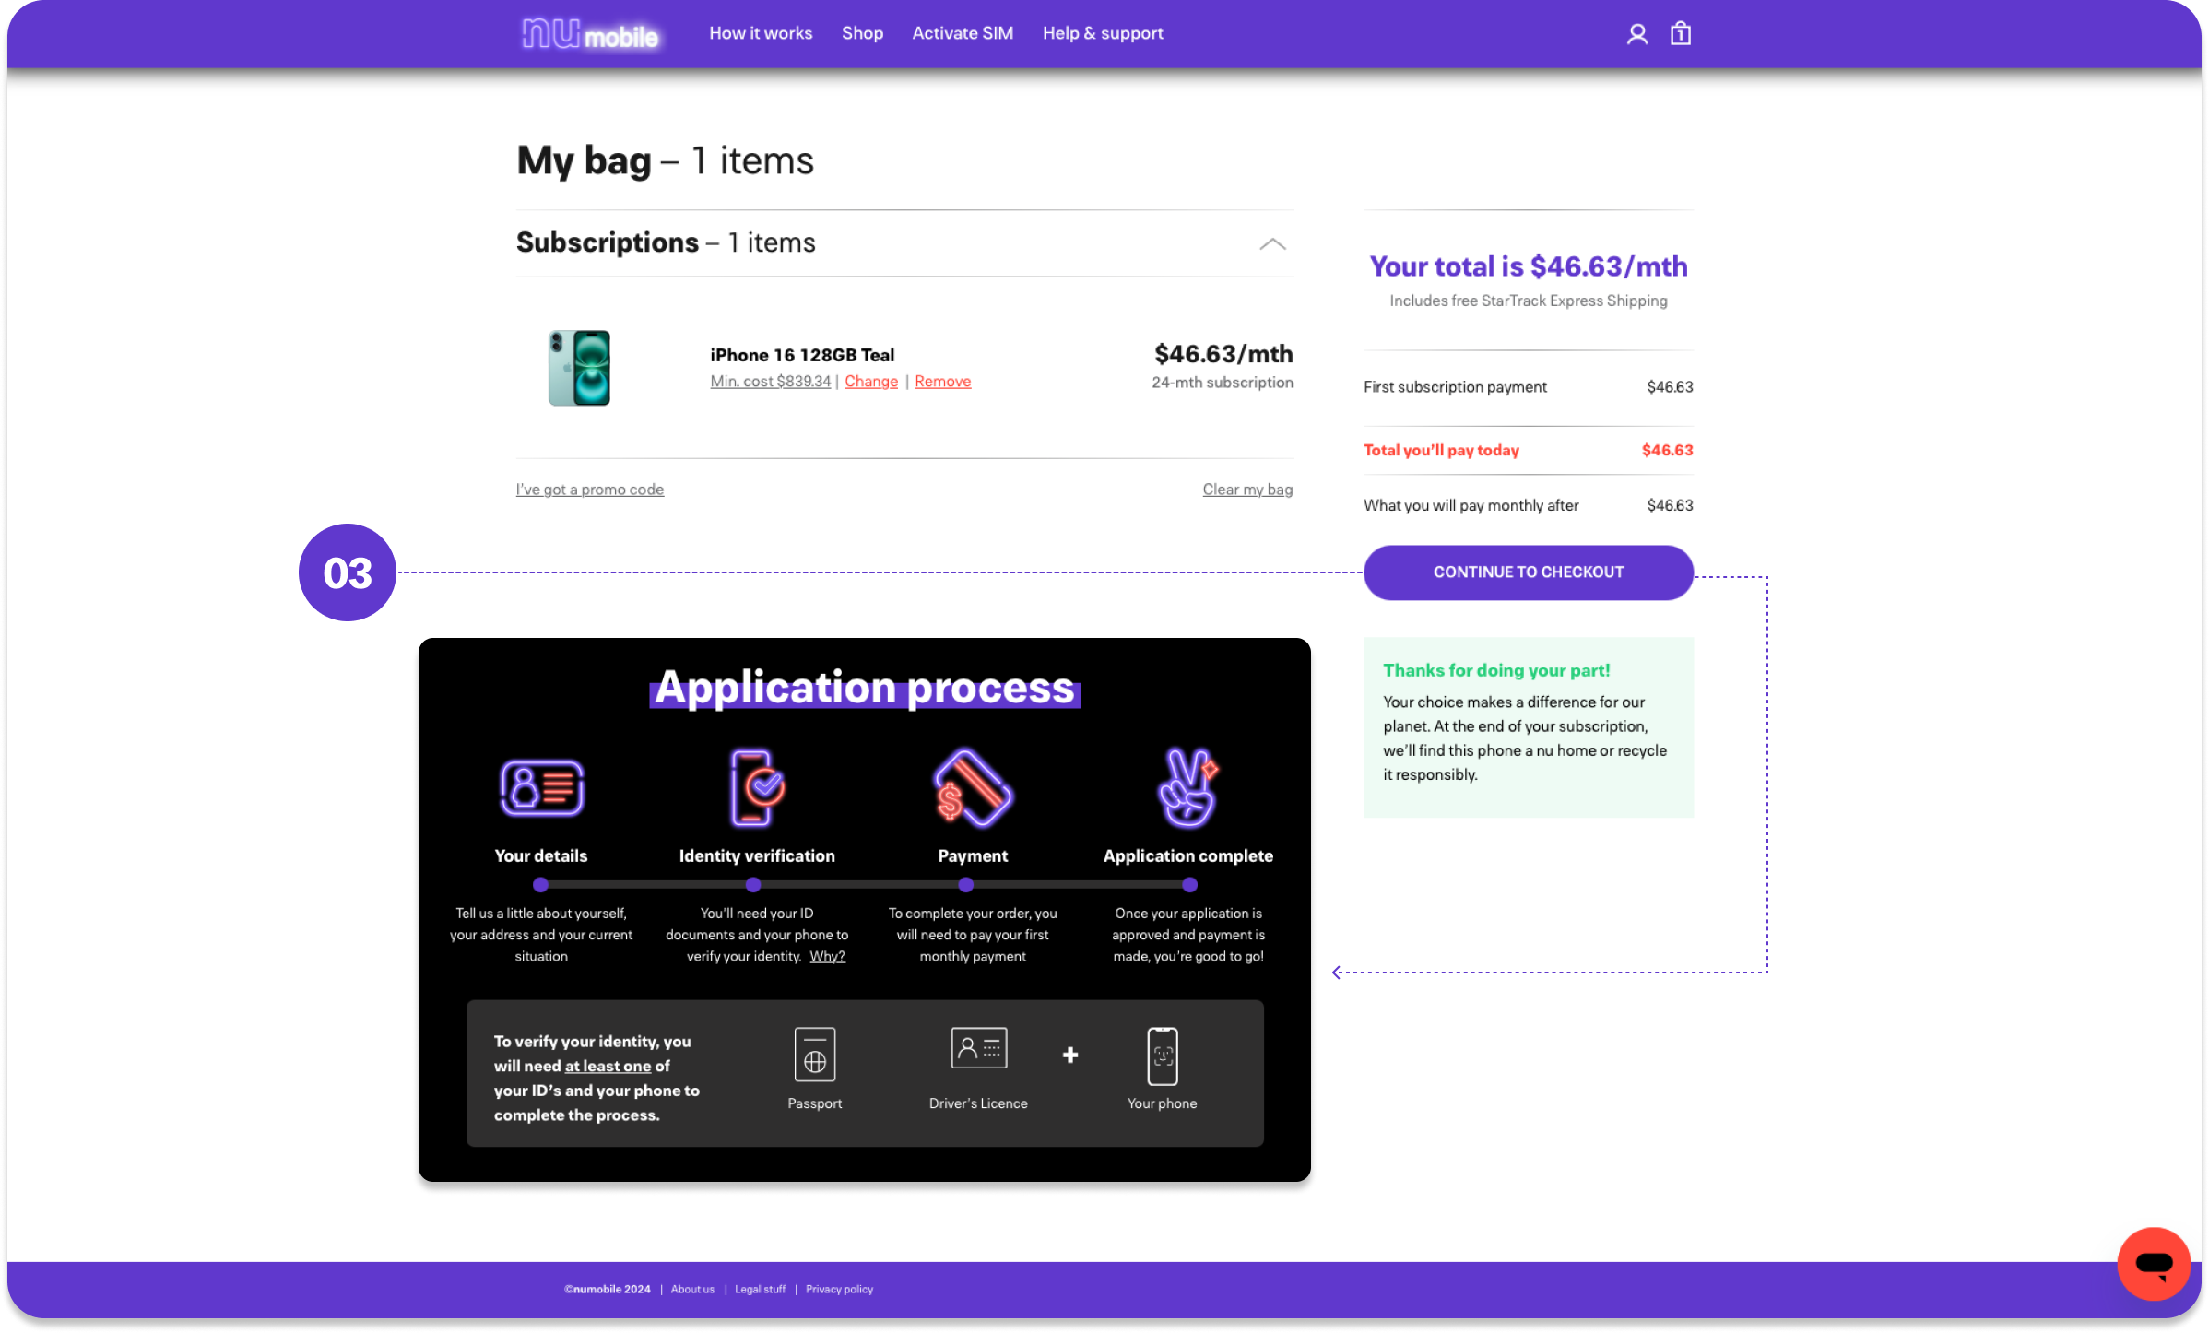Collapse the Subscriptions section chevron

point(1272,244)
